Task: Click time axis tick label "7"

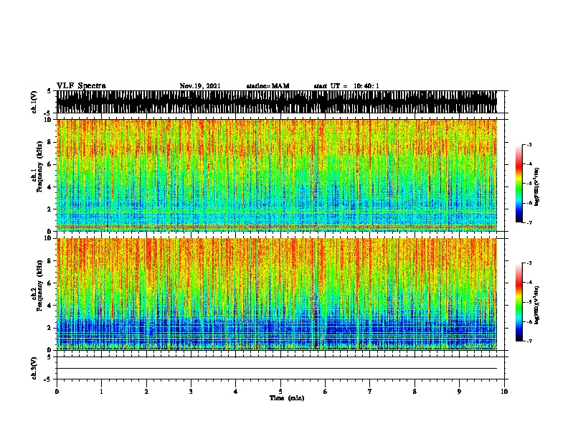Action: 370,392
